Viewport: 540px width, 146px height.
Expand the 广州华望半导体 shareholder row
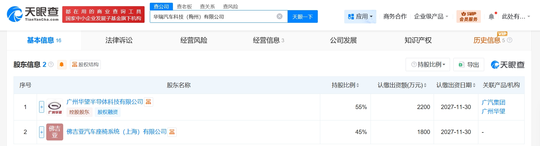(x=42, y=107)
